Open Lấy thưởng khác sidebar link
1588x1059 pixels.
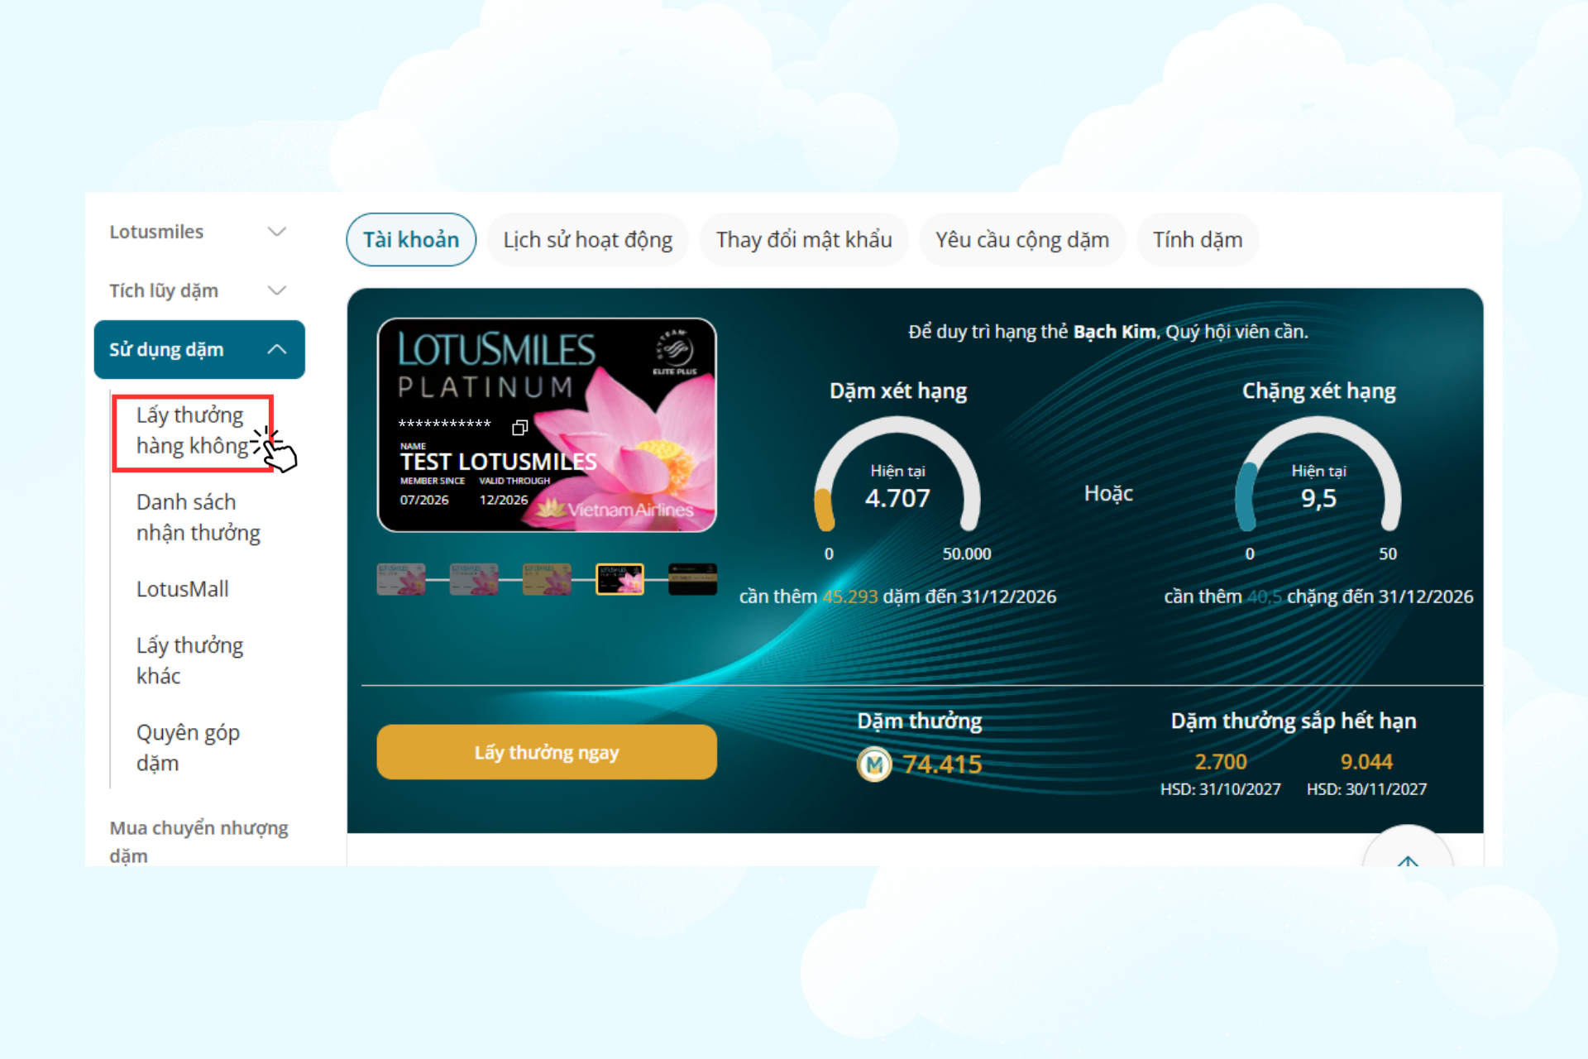coord(189,660)
